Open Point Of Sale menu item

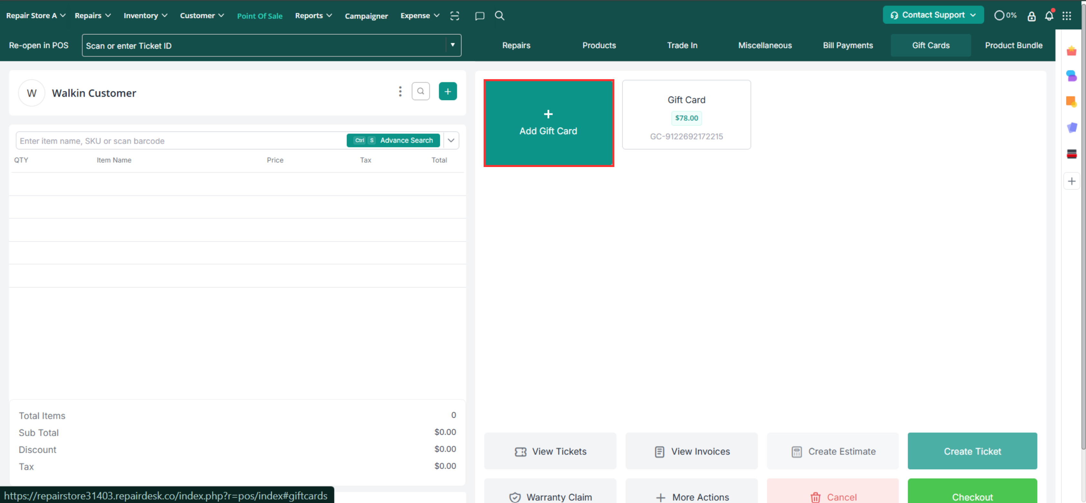(260, 16)
